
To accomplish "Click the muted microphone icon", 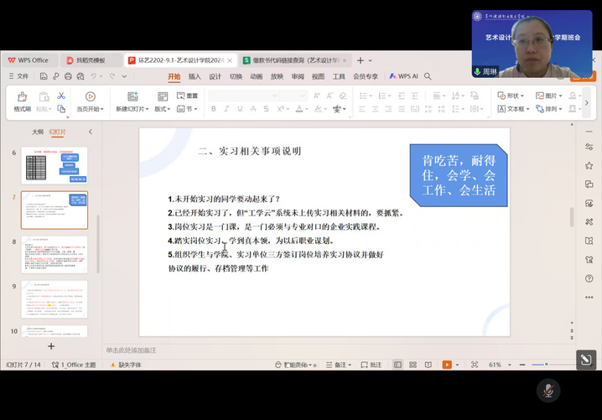I will pyautogui.click(x=548, y=391).
